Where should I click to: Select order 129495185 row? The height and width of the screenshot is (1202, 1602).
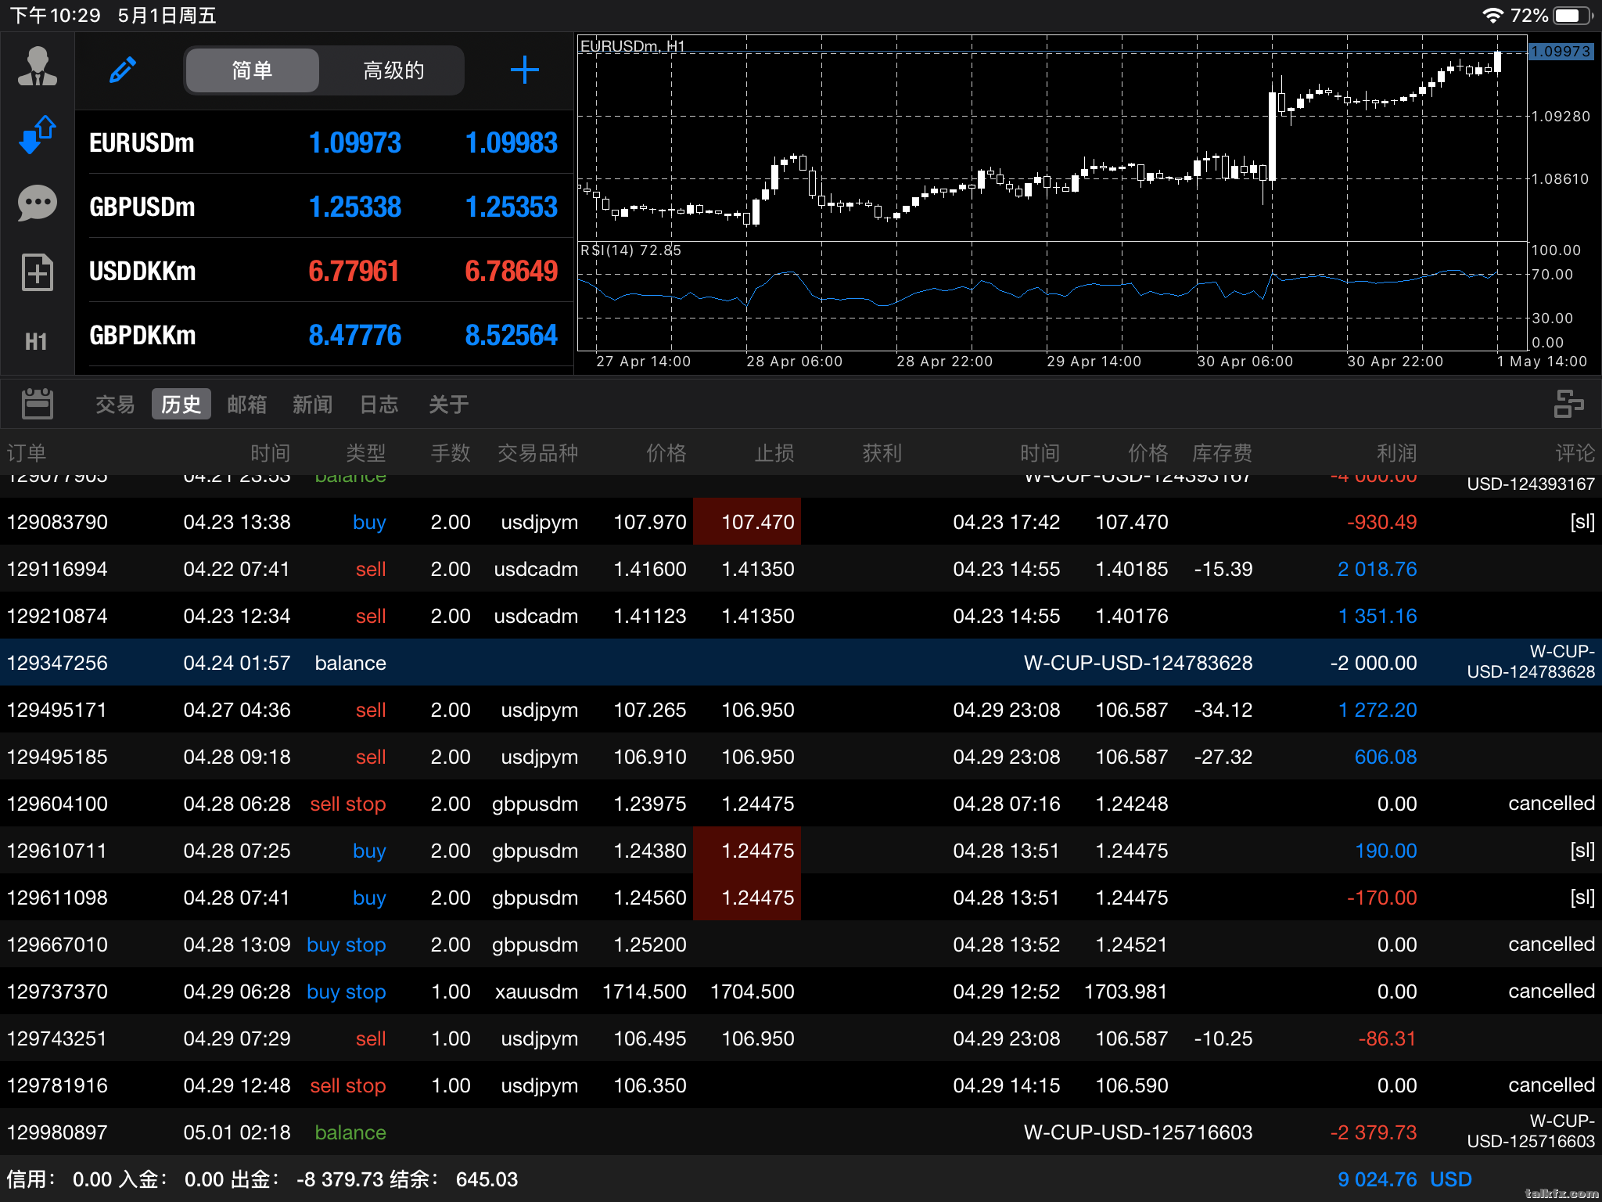point(801,756)
